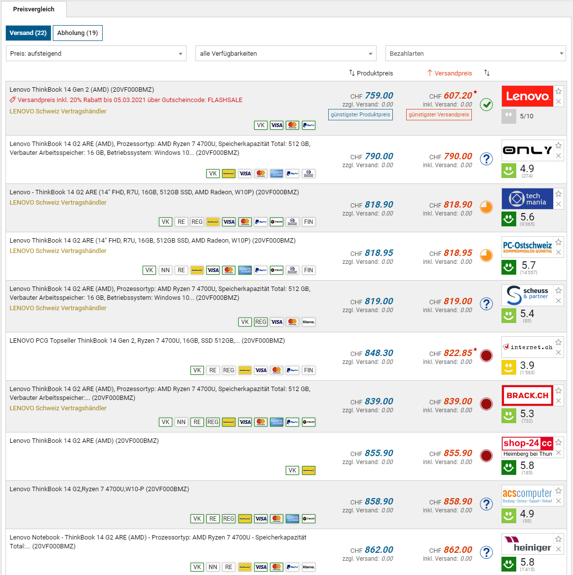Remove the ONLY shop offer with X

(x=558, y=156)
